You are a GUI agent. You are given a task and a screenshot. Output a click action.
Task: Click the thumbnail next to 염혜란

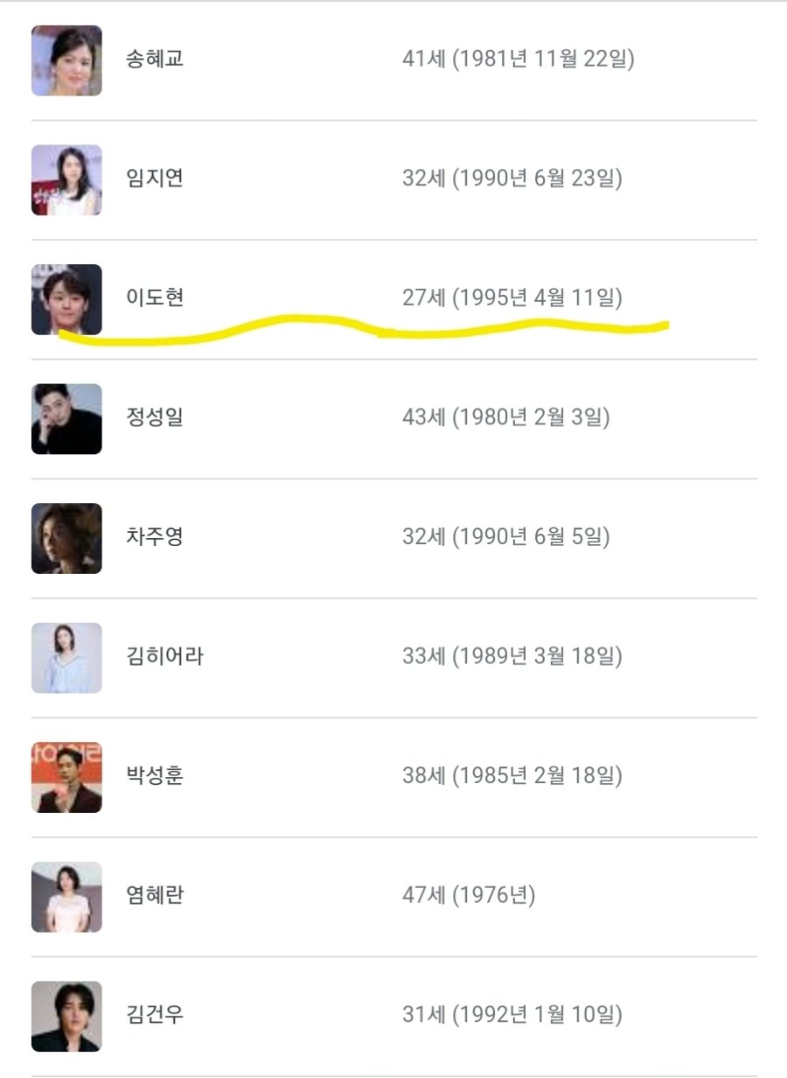66,896
